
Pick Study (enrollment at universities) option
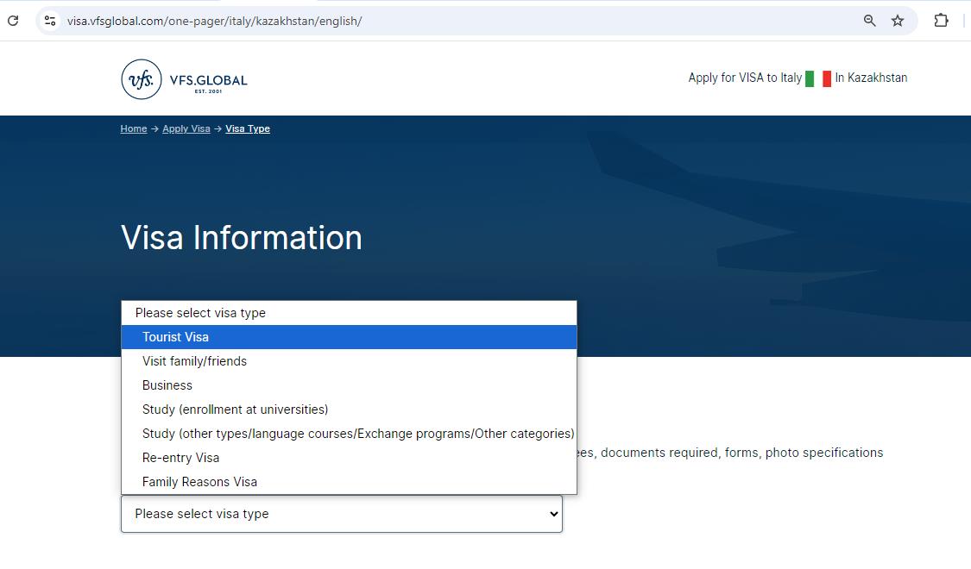235,410
